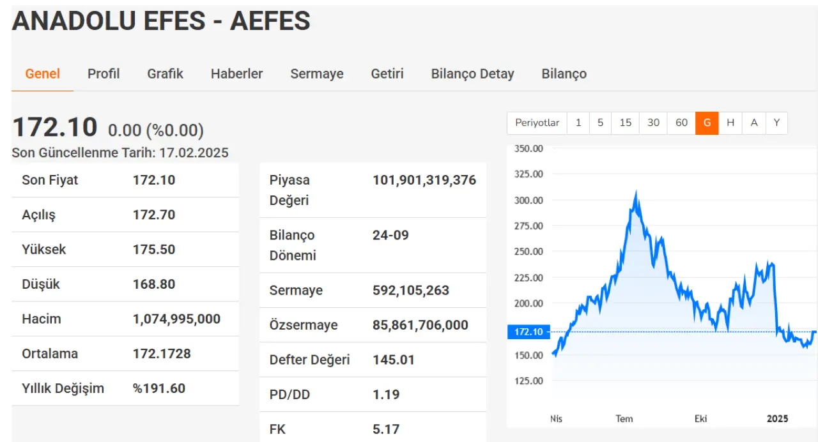The image size is (818, 442).
Task: Click the Son Fiyat row label
Action: tap(50, 180)
